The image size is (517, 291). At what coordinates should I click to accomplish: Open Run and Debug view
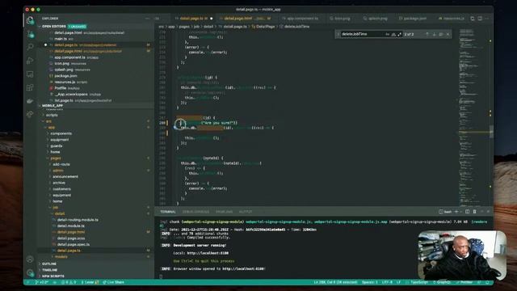[x=30, y=61]
